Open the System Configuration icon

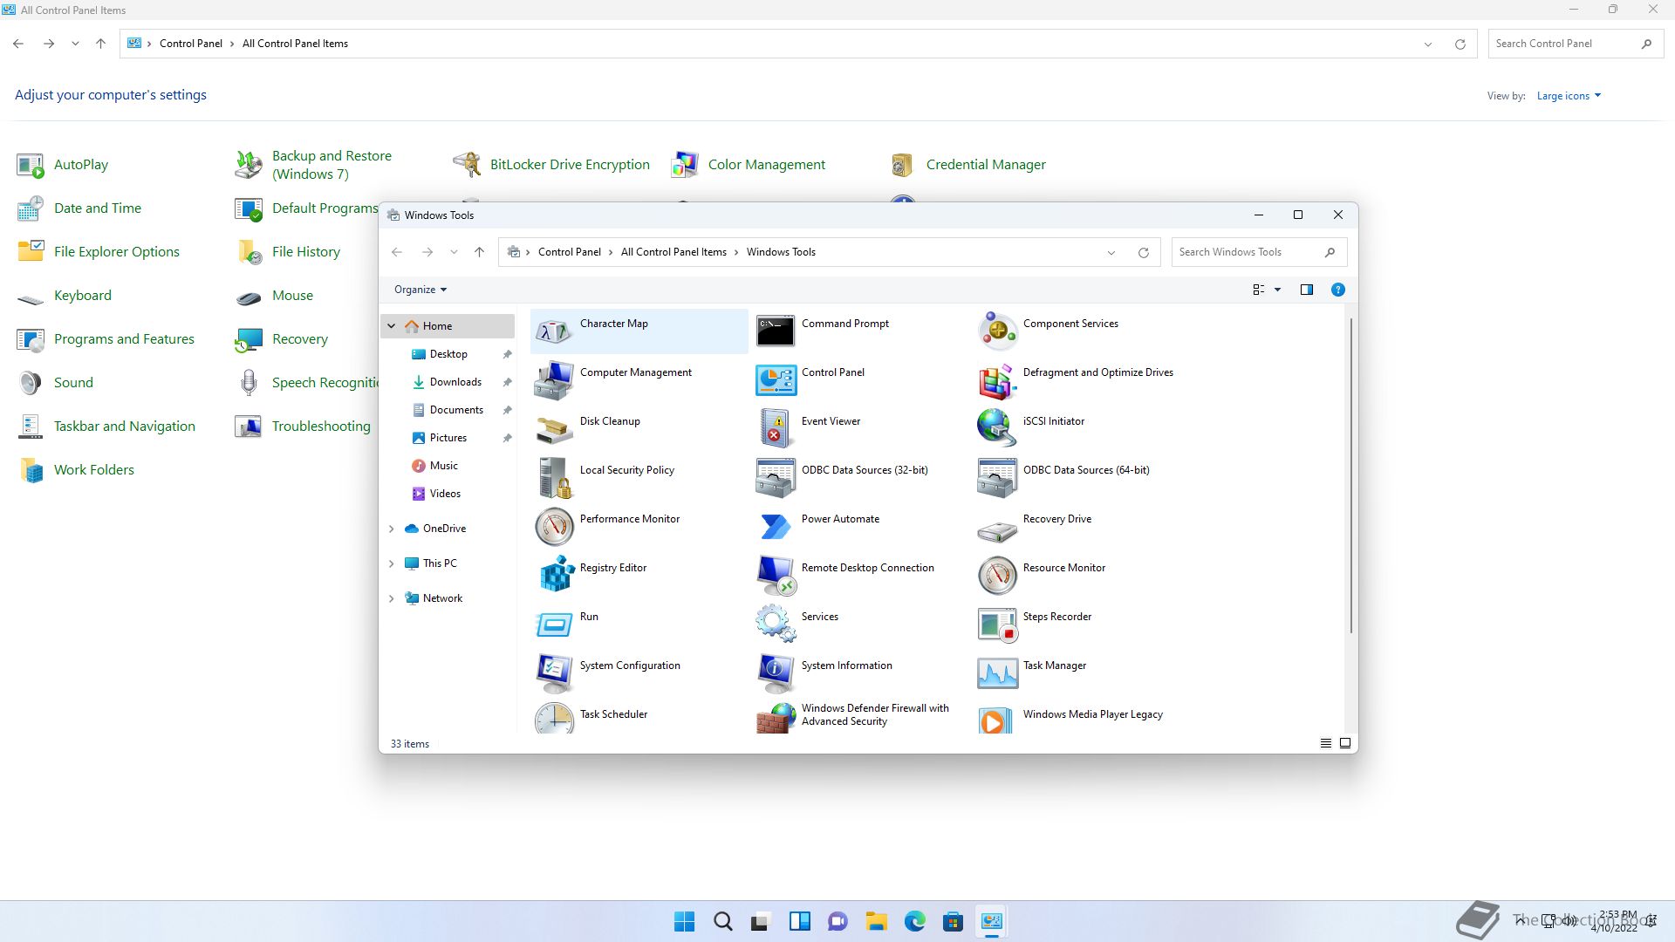(554, 673)
